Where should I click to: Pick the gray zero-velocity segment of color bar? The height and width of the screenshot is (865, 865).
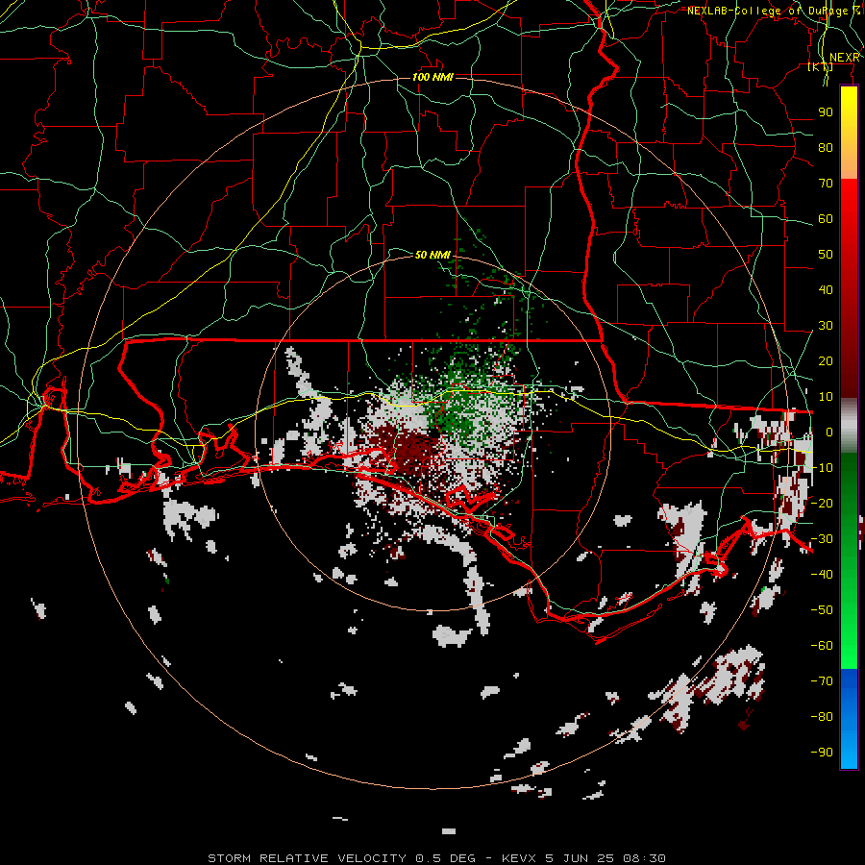coord(849,426)
